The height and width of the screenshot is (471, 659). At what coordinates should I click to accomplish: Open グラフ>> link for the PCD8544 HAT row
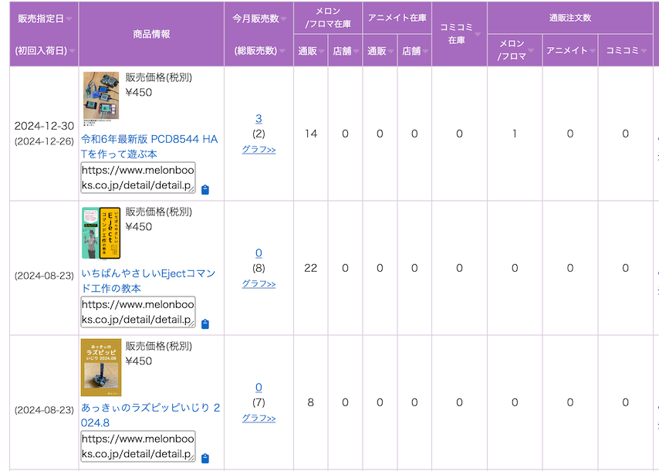coord(259,149)
